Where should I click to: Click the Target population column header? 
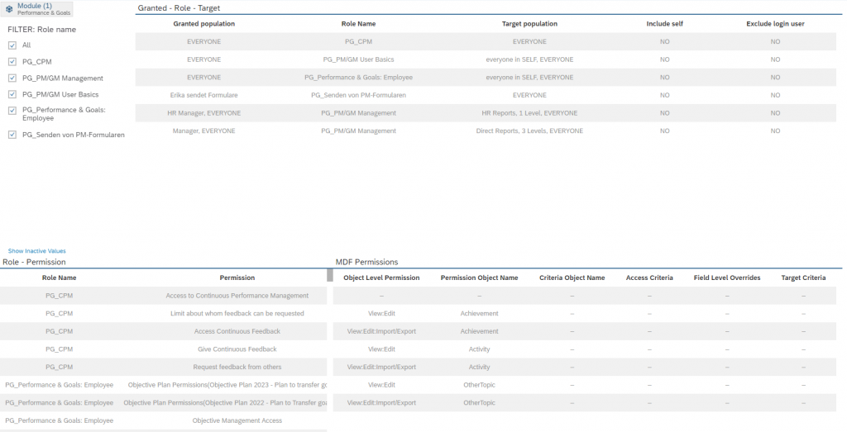[x=529, y=24]
